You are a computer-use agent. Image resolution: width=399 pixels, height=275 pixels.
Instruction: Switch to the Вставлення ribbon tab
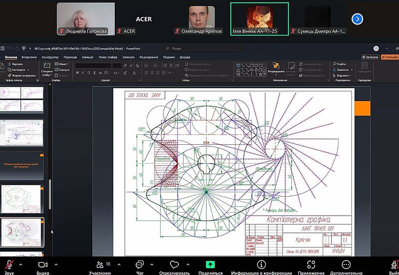(29, 57)
